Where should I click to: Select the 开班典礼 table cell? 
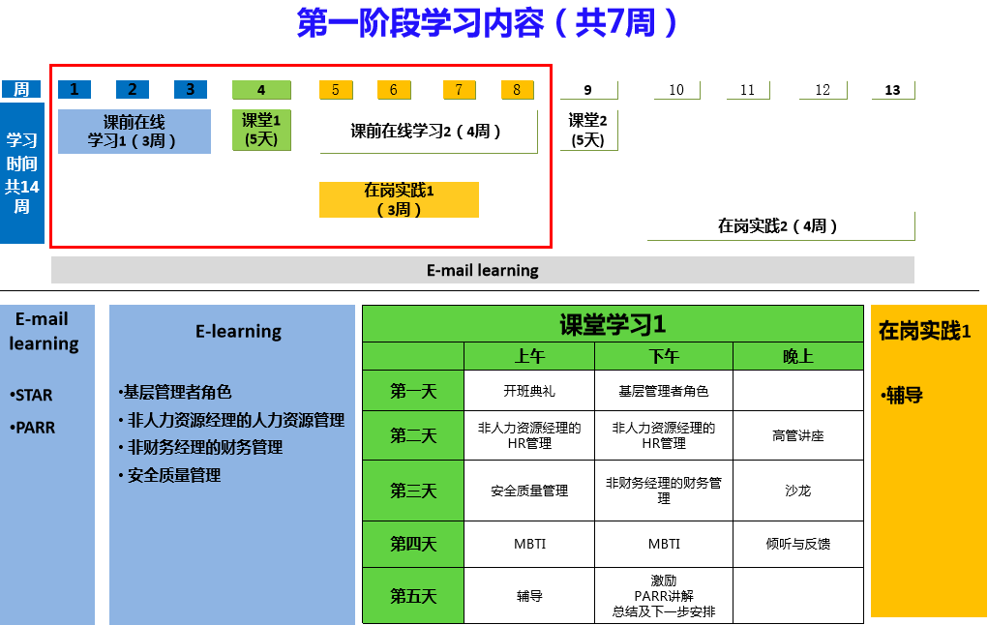point(529,391)
